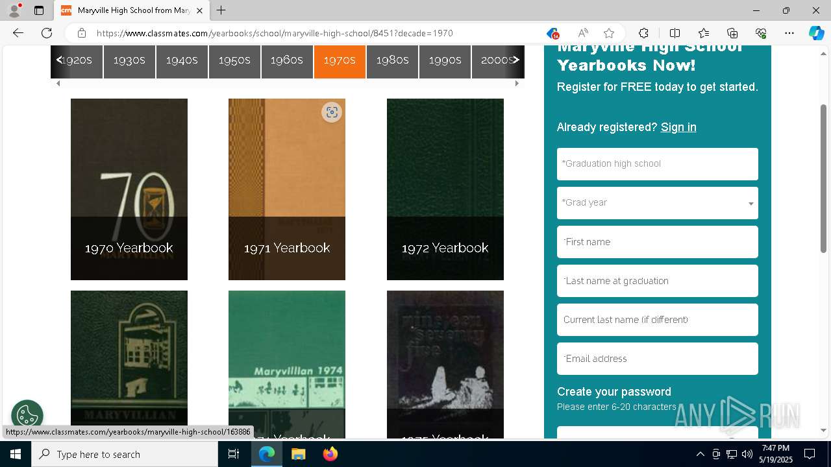831x467 pixels.
Task: Open Task View on taskbar
Action: coord(234,454)
